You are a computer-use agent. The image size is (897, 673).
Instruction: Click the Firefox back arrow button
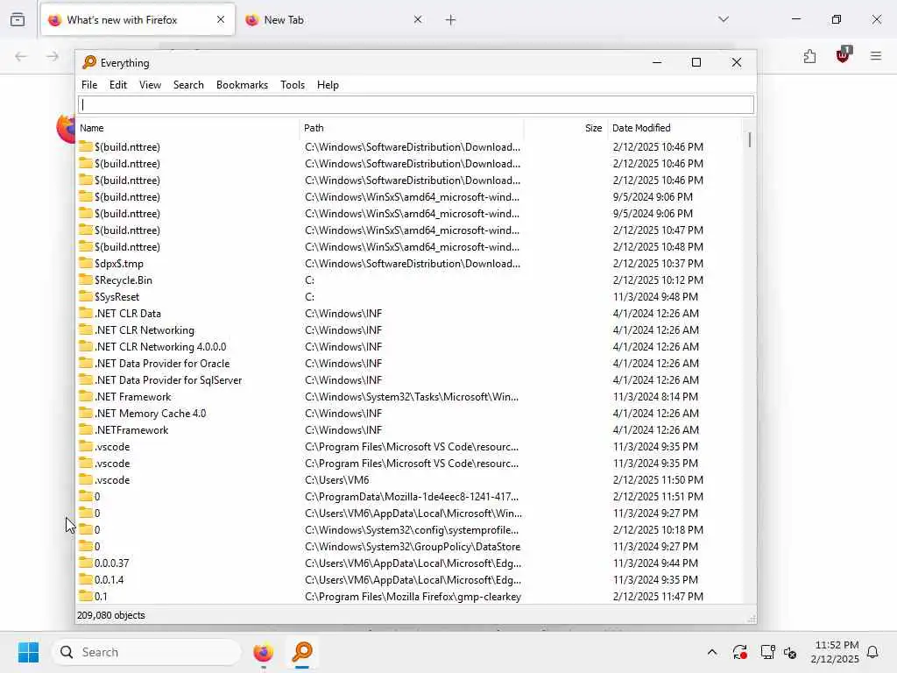[21, 56]
